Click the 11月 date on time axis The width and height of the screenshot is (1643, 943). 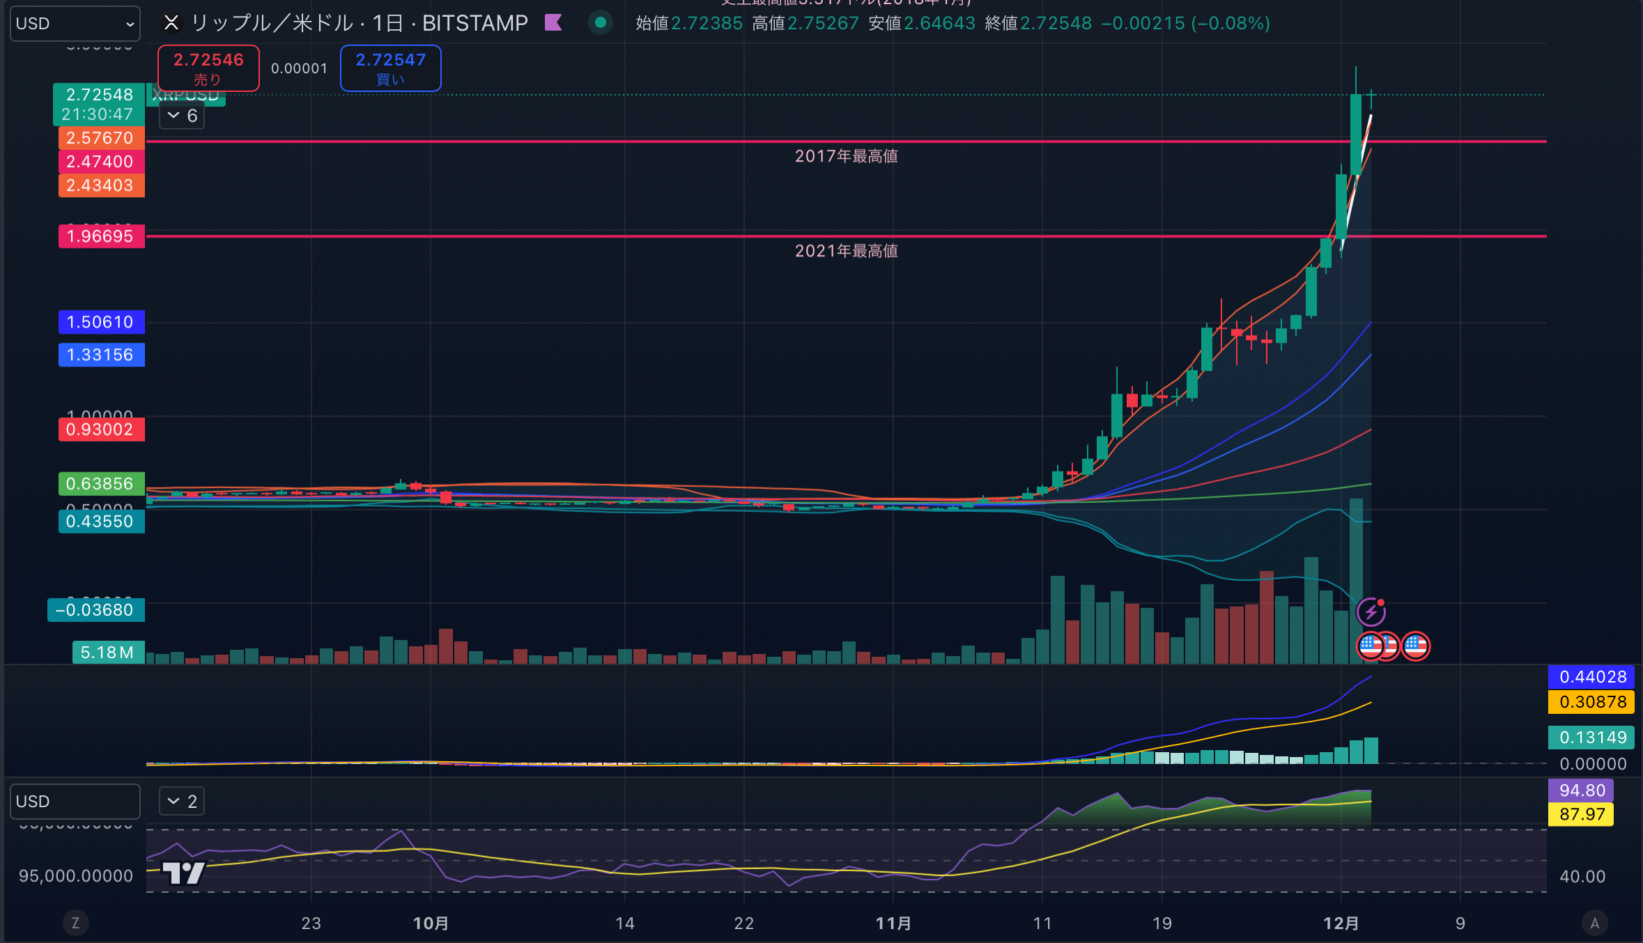pyautogui.click(x=893, y=923)
